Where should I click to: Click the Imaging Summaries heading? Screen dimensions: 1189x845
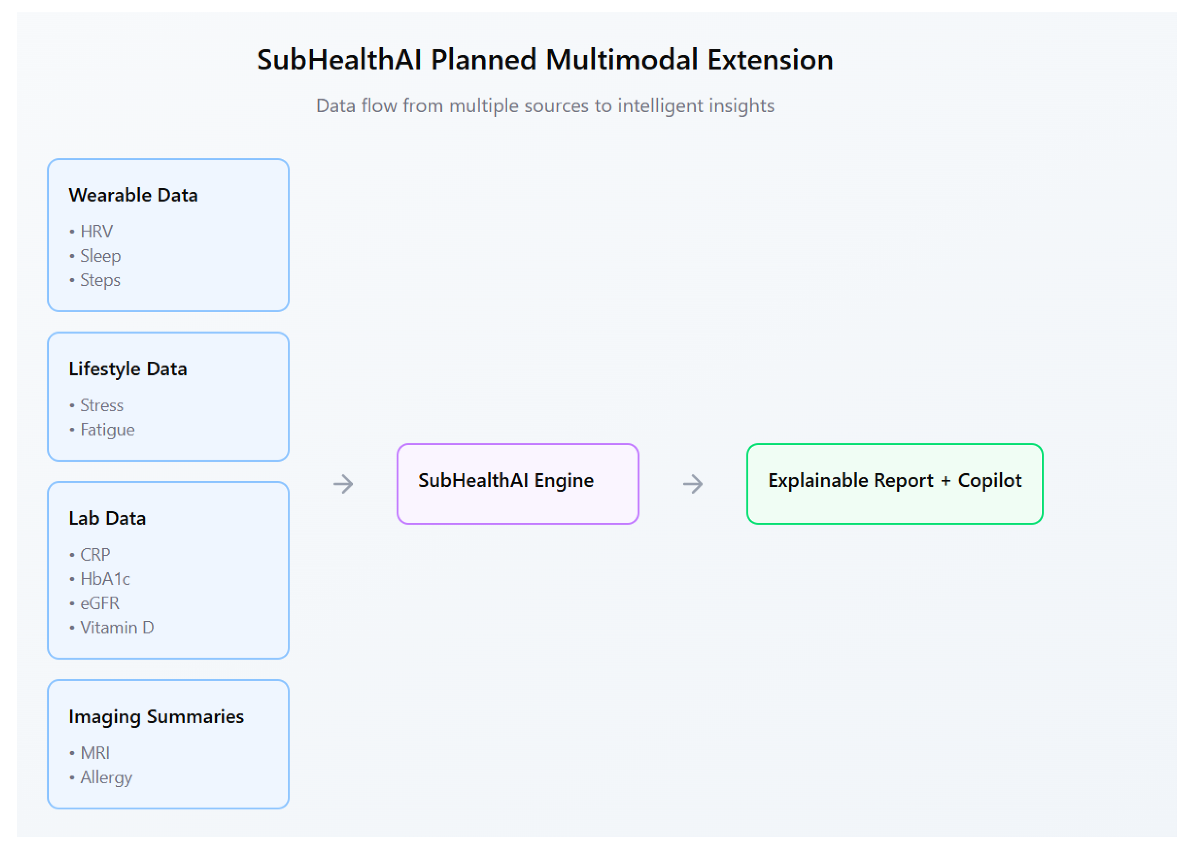pyautogui.click(x=156, y=716)
